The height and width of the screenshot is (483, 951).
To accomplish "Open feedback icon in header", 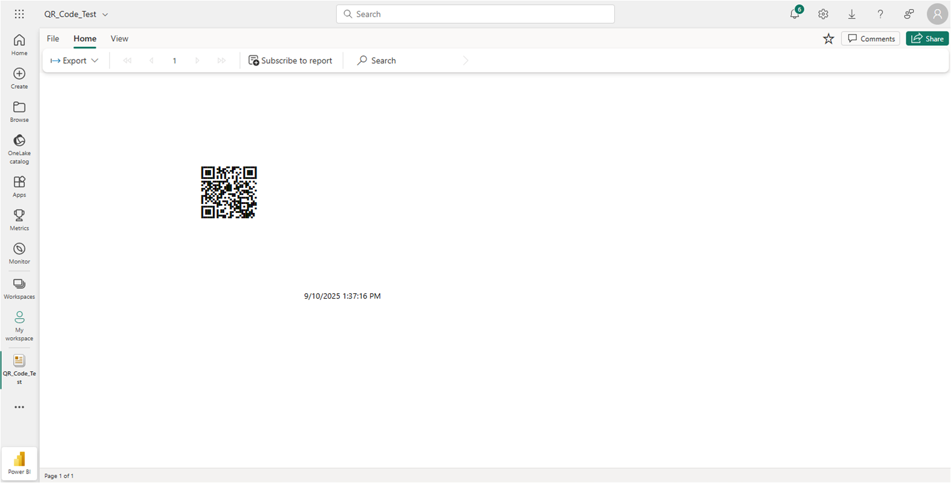I will (909, 14).
